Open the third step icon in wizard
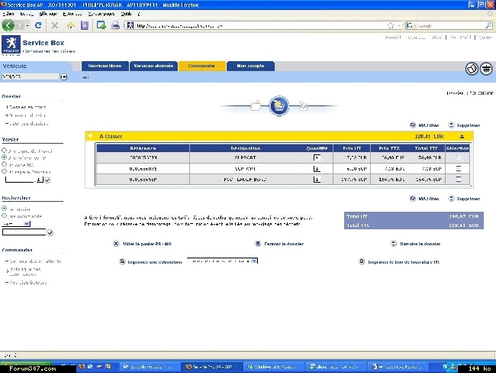Image resolution: width=496 pixels, height=373 pixels. click(x=303, y=105)
